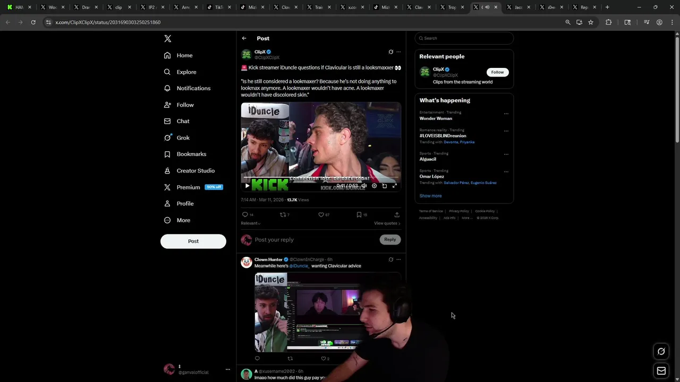
Task: Open the account menu dots beside @ganvalofficial
Action: coord(228,369)
